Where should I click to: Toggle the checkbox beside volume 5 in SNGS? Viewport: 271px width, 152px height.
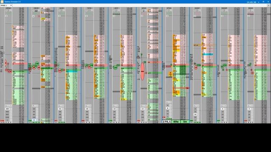tap(252, 109)
